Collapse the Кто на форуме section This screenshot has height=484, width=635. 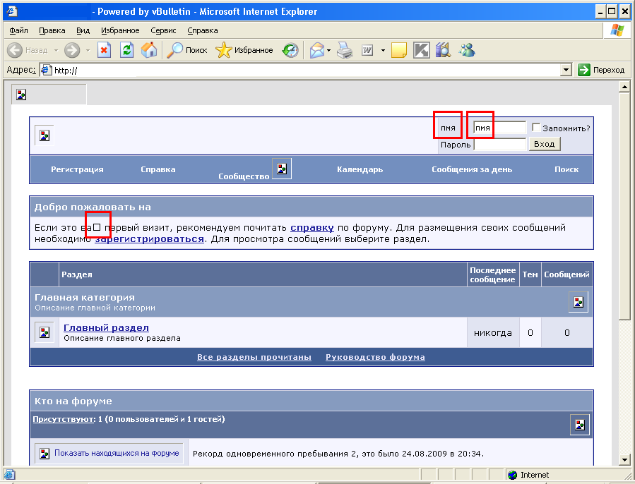point(579,424)
